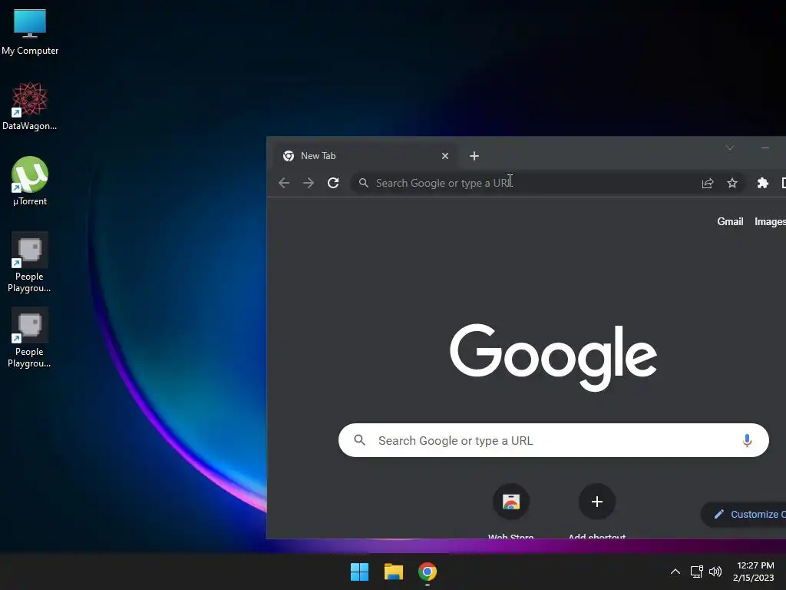Open File Explorer from the taskbar
The image size is (786, 590).
[394, 572]
